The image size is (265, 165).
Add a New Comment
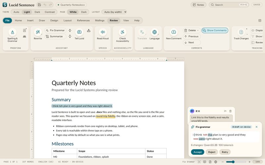coord(174,32)
